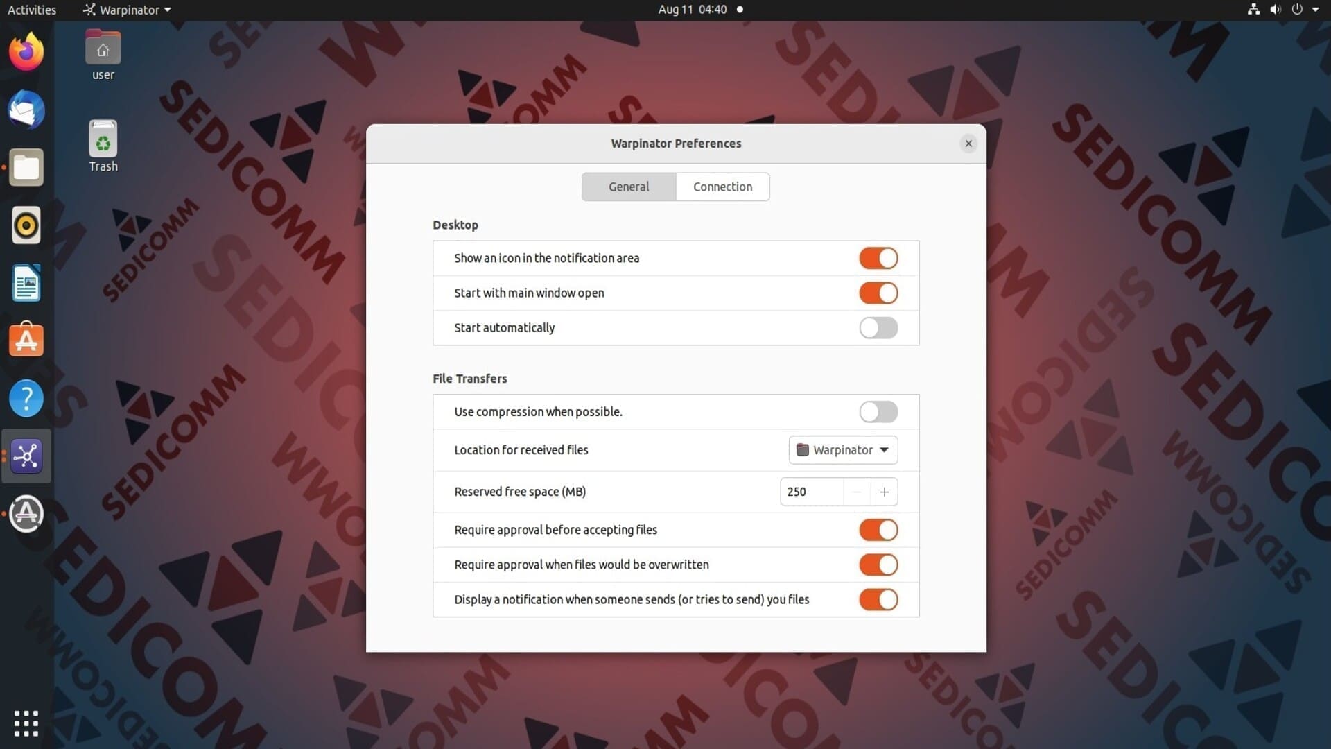Open the Help question mark icon
The width and height of the screenshot is (1331, 749).
pos(26,398)
